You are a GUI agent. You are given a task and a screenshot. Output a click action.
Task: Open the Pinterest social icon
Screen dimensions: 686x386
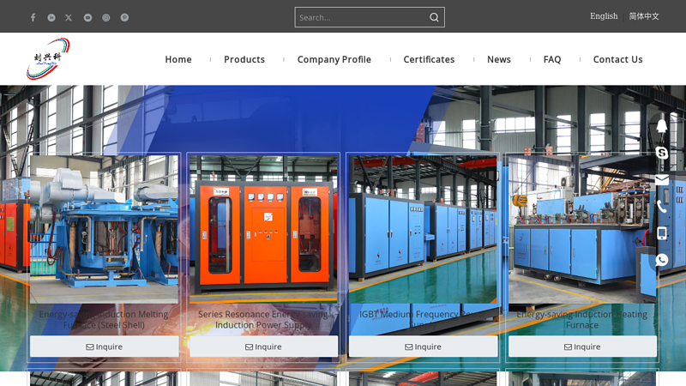pyautogui.click(x=124, y=17)
